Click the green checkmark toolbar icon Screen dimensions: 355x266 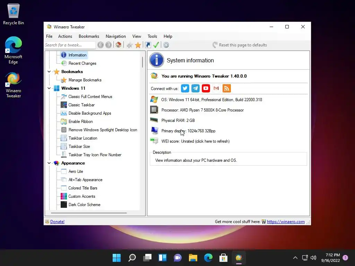click(156, 45)
